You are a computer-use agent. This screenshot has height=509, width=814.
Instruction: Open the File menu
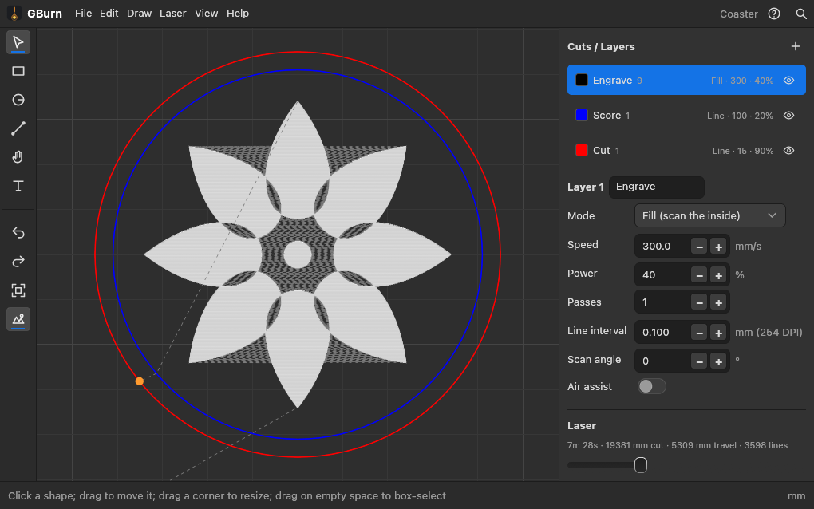coord(83,14)
